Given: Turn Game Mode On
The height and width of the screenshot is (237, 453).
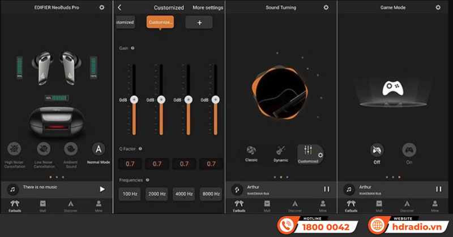Looking at the screenshot, I should 409,150.
